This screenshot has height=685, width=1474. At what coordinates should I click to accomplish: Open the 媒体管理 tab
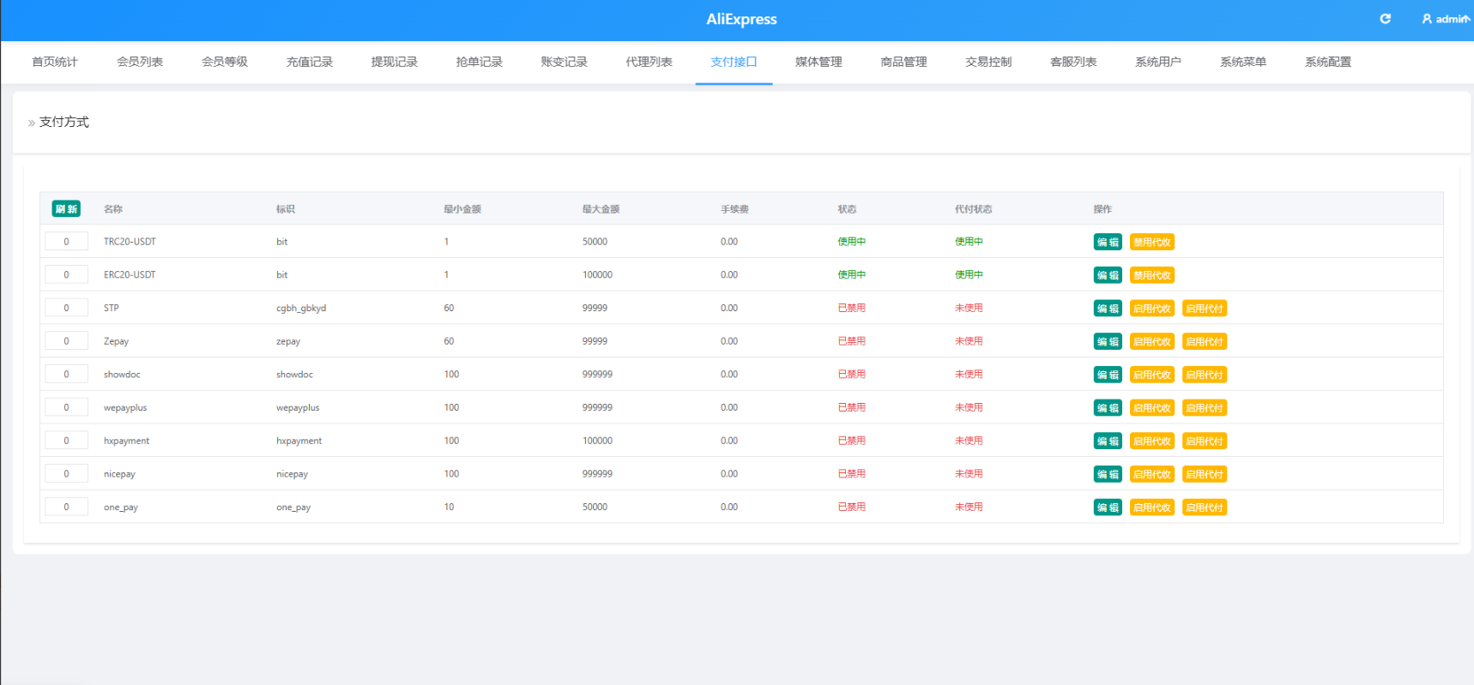pyautogui.click(x=819, y=62)
